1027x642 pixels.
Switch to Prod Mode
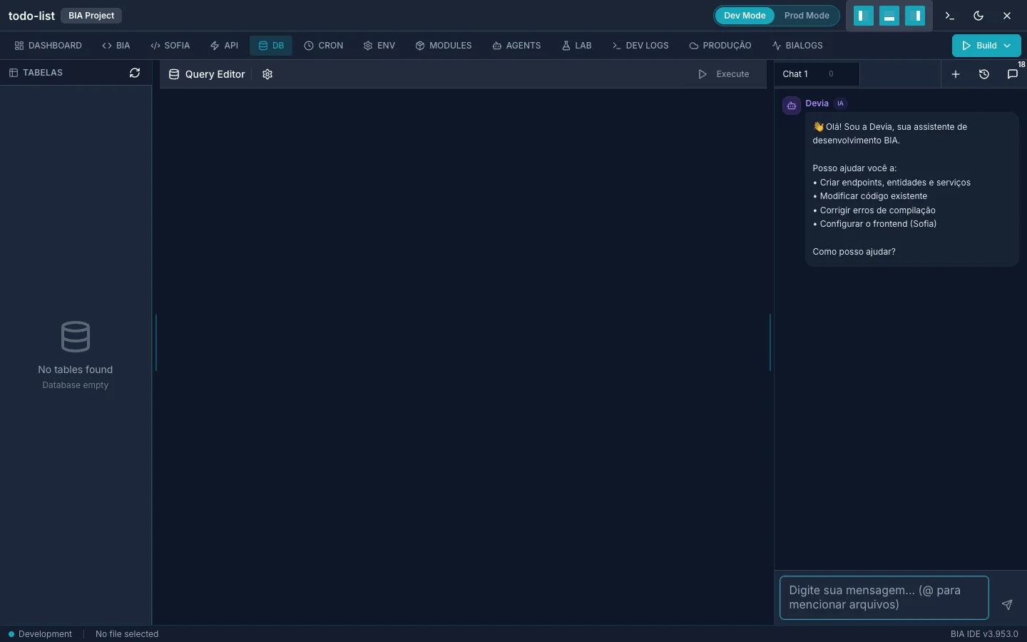(807, 16)
